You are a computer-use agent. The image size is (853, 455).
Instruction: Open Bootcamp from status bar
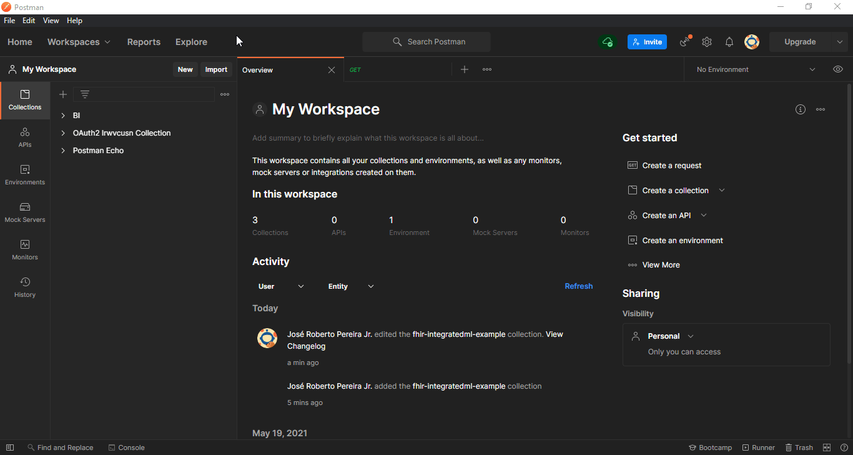pyautogui.click(x=710, y=447)
